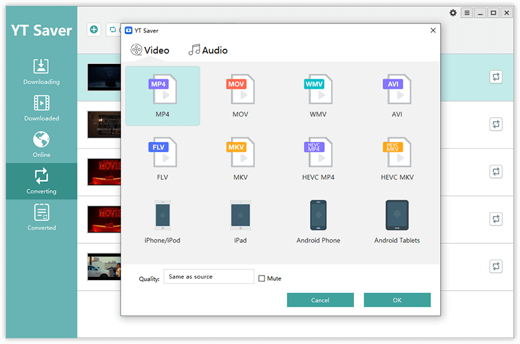Click convert icon for the first video row
Image resolution: width=520 pixels, height=344 pixels.
496,77
